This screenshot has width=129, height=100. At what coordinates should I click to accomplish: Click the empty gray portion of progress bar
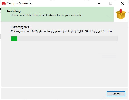pyautogui.click(x=67, y=39)
